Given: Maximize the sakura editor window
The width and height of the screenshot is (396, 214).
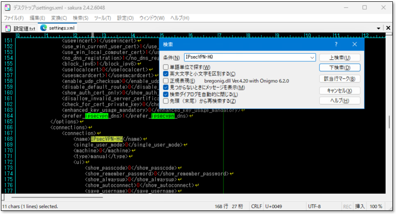Looking at the screenshot, I should (x=364, y=8).
